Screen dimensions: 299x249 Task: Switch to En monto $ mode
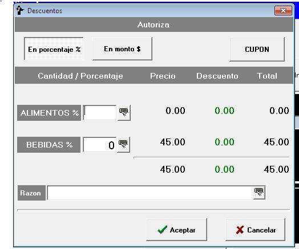122,49
